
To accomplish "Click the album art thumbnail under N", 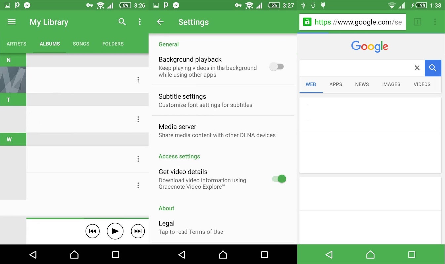I will pos(13,80).
